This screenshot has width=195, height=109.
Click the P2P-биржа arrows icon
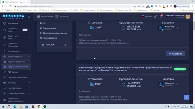point(5,72)
